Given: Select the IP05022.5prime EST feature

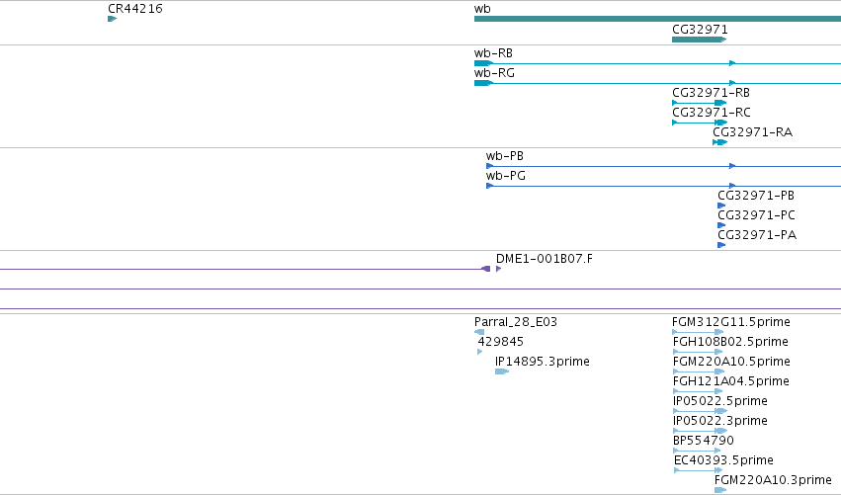Looking at the screenshot, I should [x=700, y=411].
